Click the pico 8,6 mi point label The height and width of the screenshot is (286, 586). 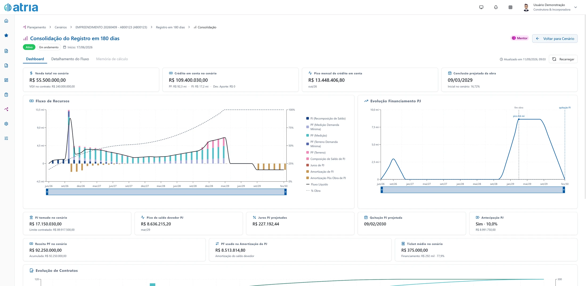(x=519, y=116)
